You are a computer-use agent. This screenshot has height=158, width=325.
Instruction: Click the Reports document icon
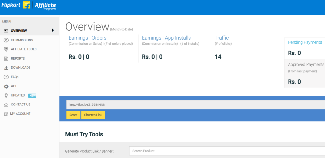(6, 59)
